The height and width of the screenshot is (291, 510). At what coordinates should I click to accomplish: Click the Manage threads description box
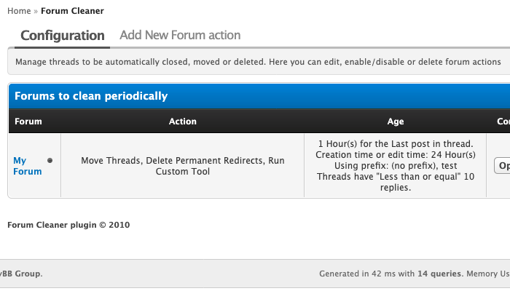point(258,62)
